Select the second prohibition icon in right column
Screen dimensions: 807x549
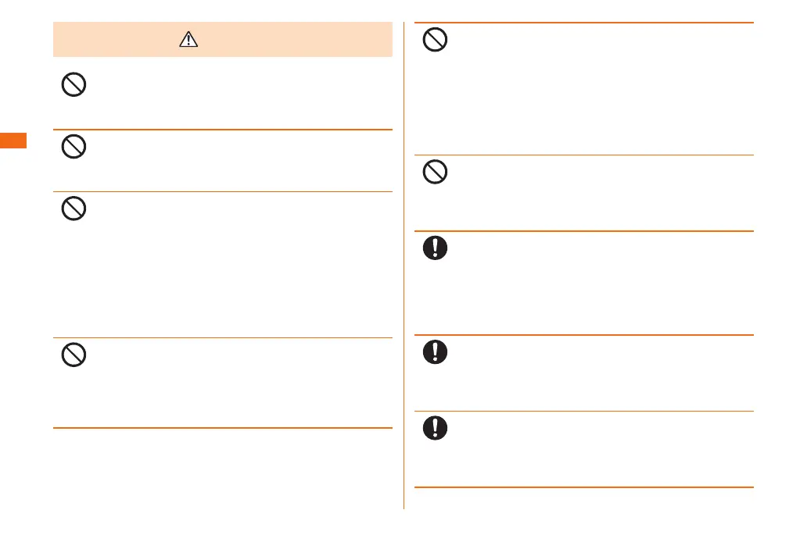click(436, 172)
